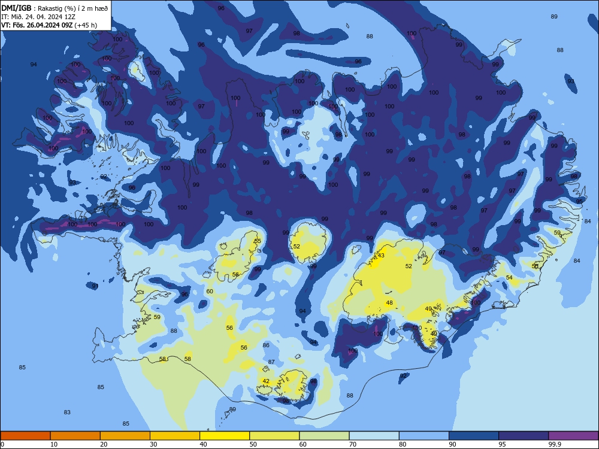Pick the light orange 20–30 legend swatch
599x449 pixels.
(x=125, y=436)
